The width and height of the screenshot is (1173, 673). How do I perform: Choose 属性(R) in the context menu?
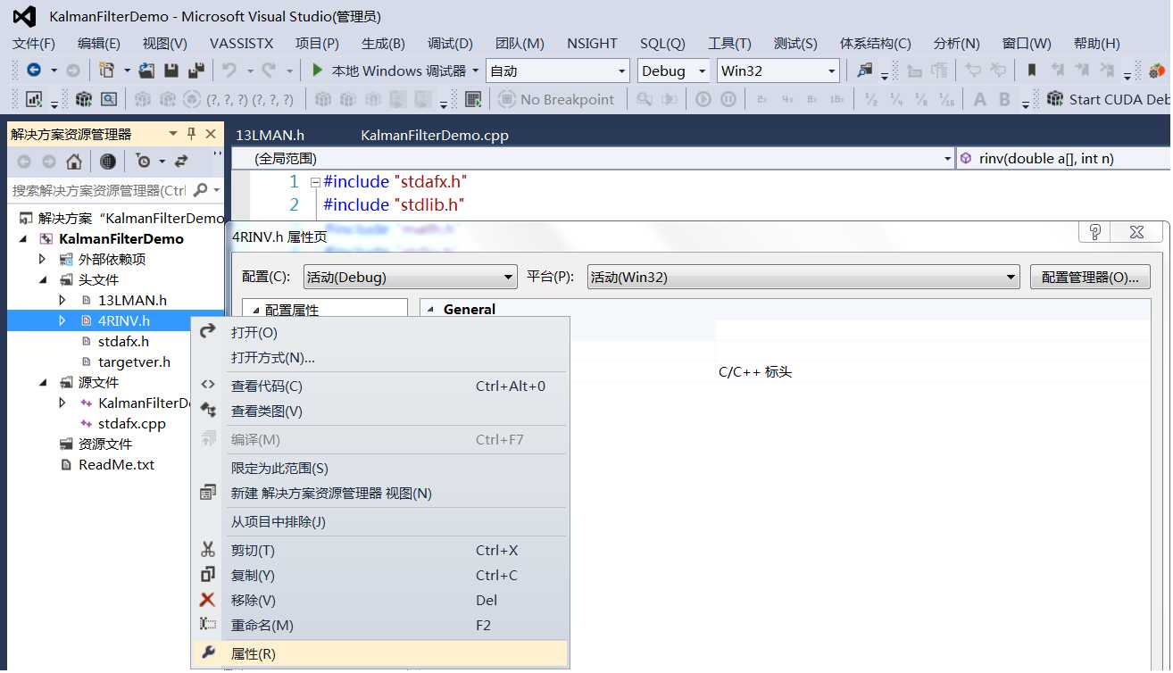coord(380,653)
